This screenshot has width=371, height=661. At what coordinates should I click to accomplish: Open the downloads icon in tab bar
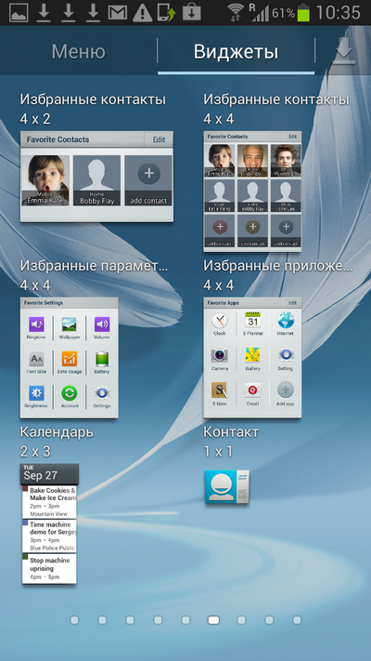343,52
